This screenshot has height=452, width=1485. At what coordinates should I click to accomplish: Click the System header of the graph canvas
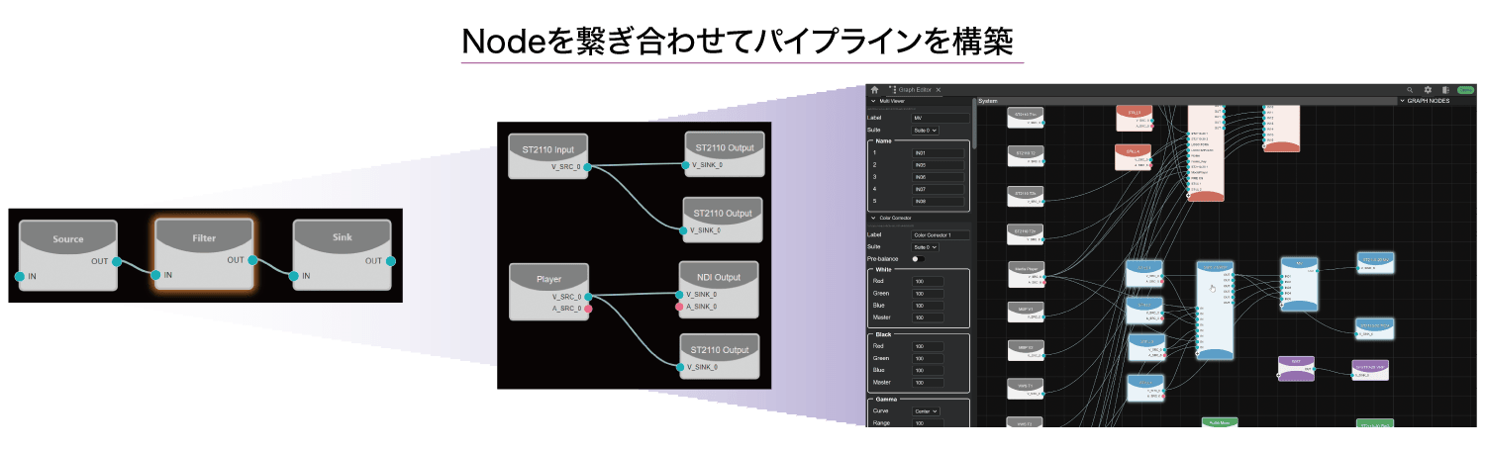click(1185, 101)
